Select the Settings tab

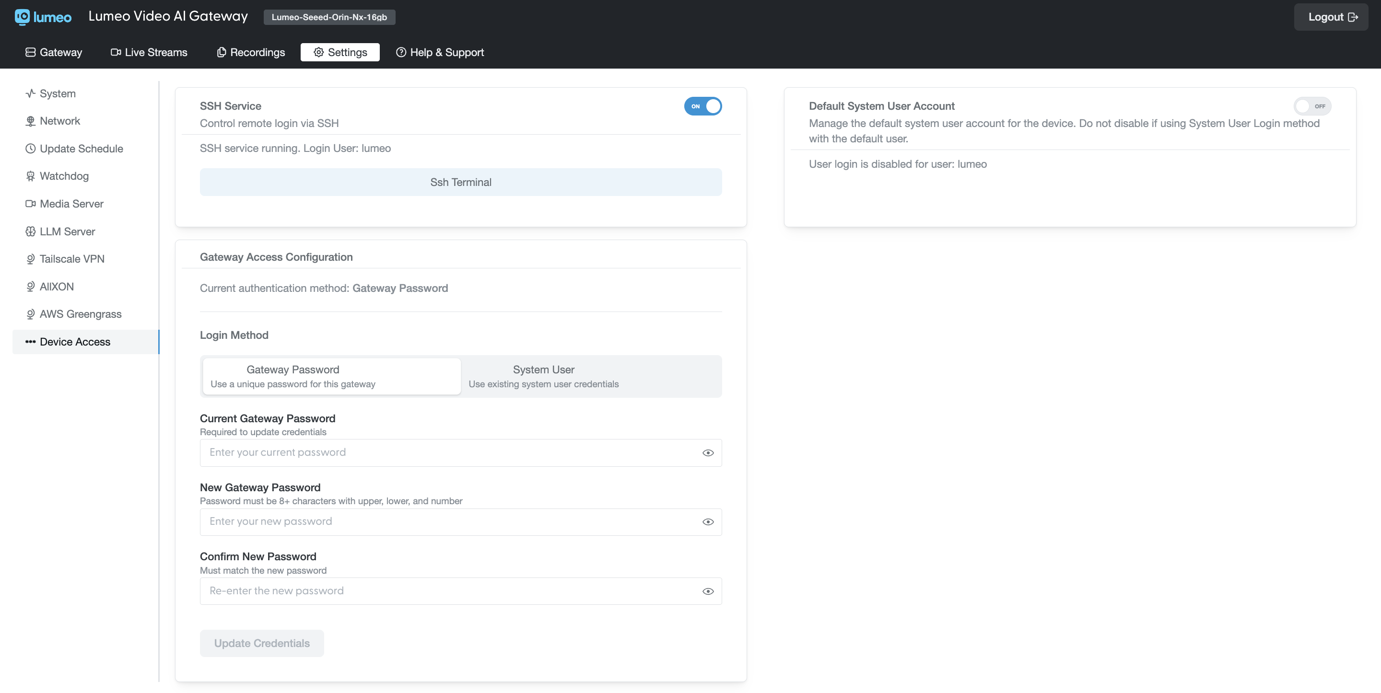[340, 52]
